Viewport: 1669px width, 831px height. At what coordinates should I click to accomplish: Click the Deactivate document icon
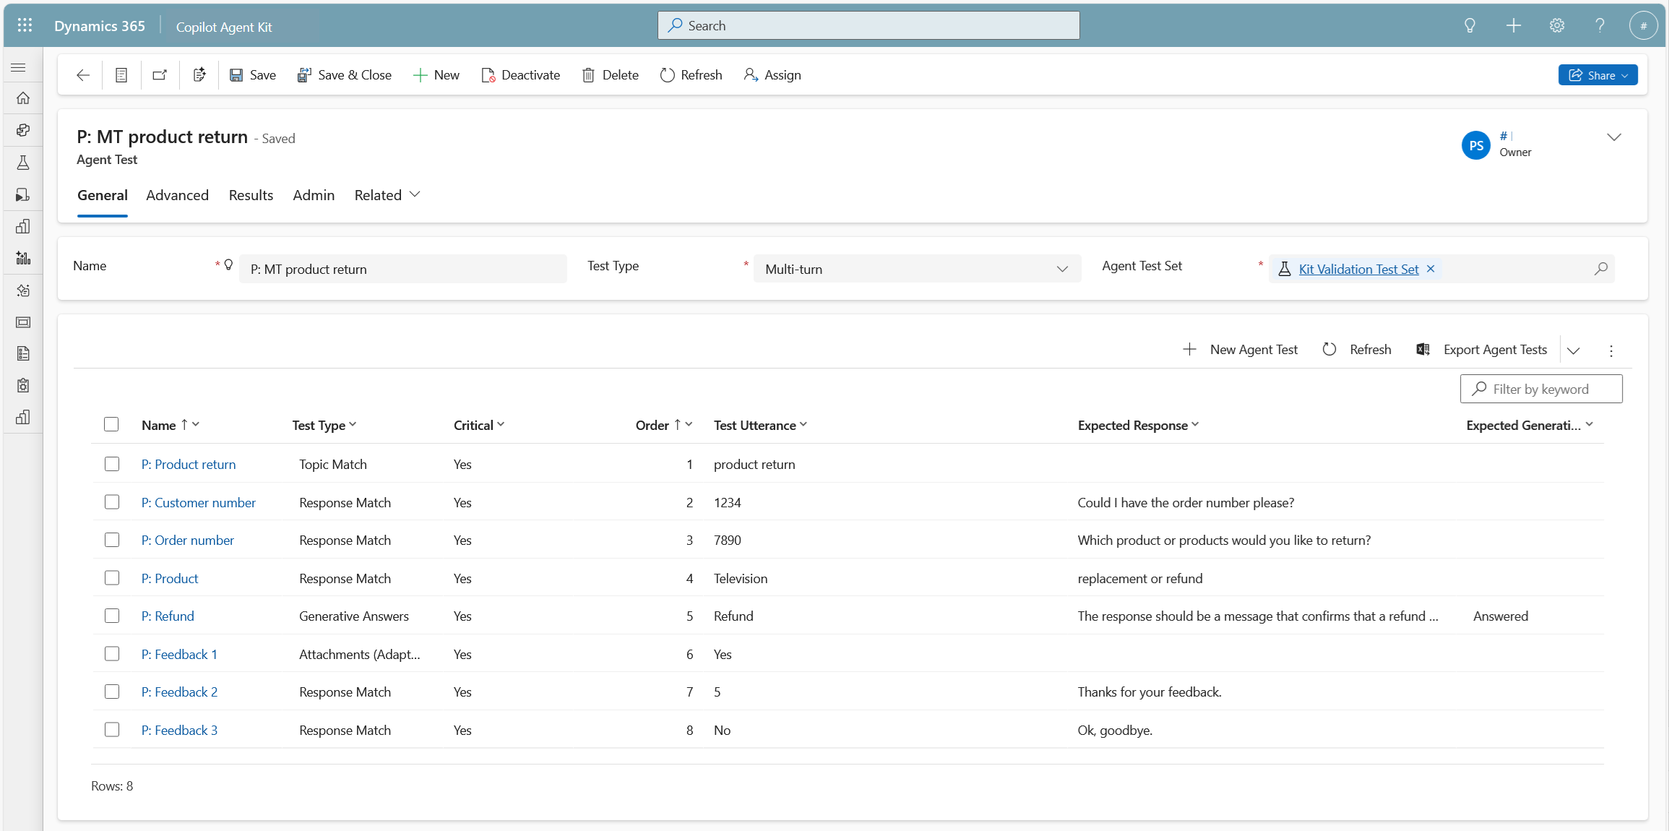click(x=488, y=75)
